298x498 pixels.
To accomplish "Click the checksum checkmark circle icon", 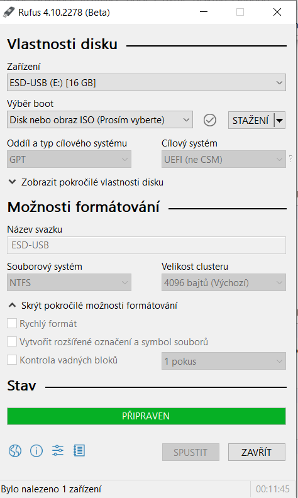I will [x=210, y=120].
